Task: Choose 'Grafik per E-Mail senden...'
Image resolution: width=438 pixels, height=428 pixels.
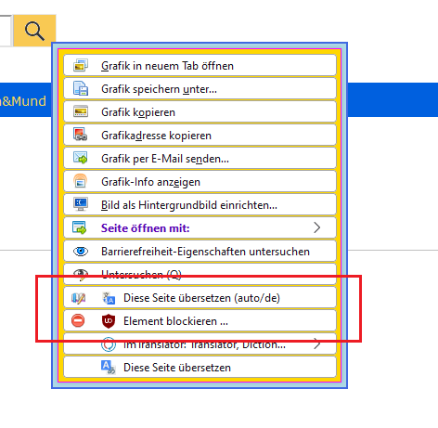Action: pyautogui.click(x=200, y=158)
